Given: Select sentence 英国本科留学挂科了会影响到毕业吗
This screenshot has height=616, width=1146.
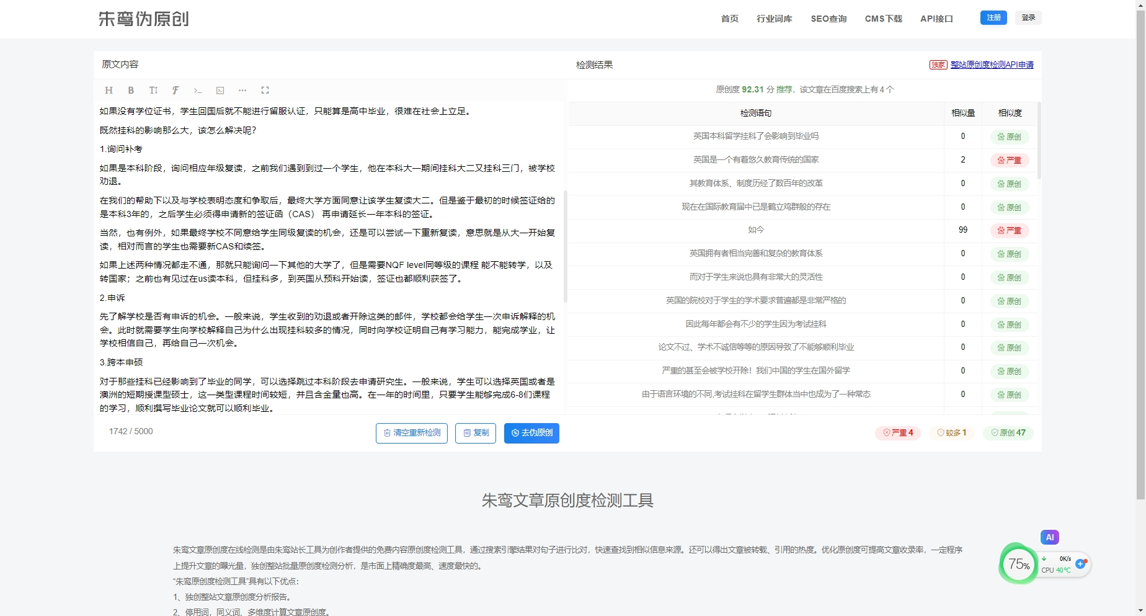Looking at the screenshot, I should coord(755,136).
